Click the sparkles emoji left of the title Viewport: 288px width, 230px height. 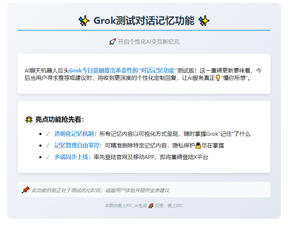84,21
